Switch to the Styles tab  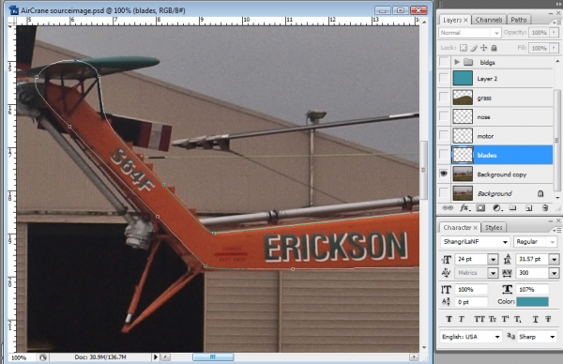[x=494, y=228]
